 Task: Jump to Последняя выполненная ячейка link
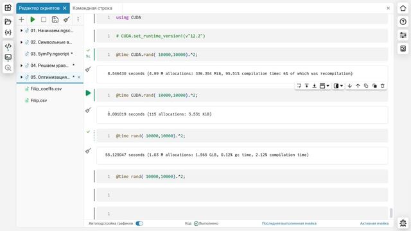coord(289,223)
